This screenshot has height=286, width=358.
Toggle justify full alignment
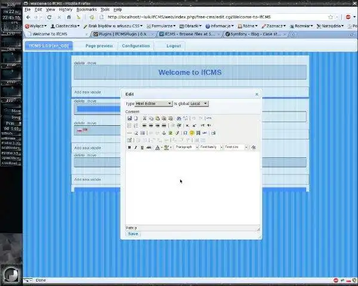[164, 126]
